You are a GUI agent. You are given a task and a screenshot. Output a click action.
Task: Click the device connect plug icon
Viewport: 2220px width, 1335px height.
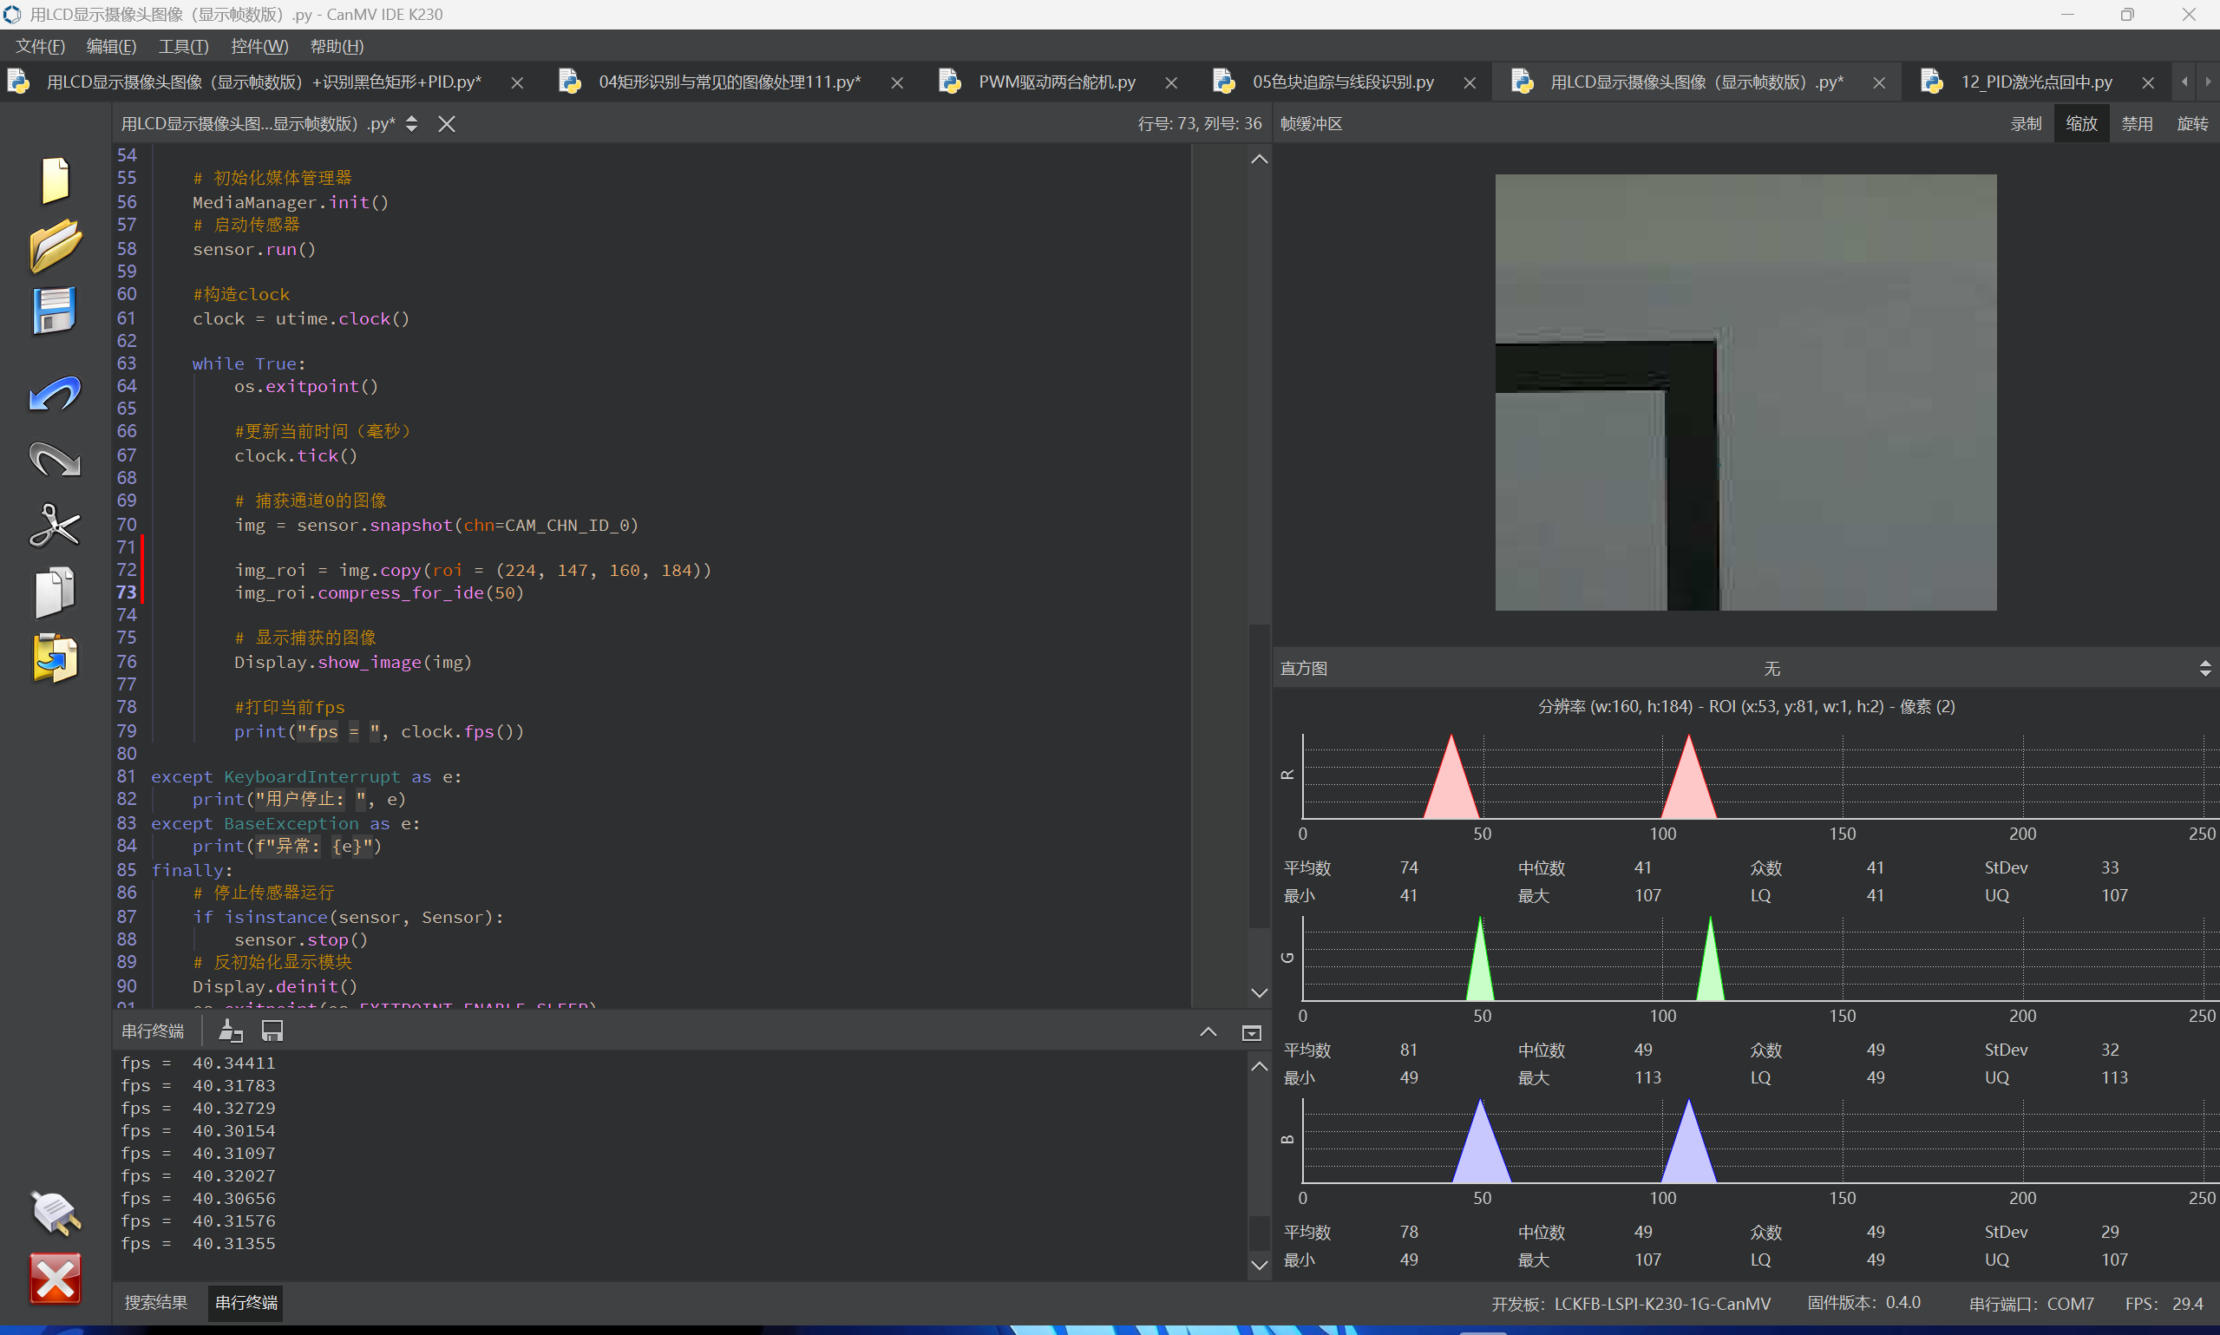[x=55, y=1212]
